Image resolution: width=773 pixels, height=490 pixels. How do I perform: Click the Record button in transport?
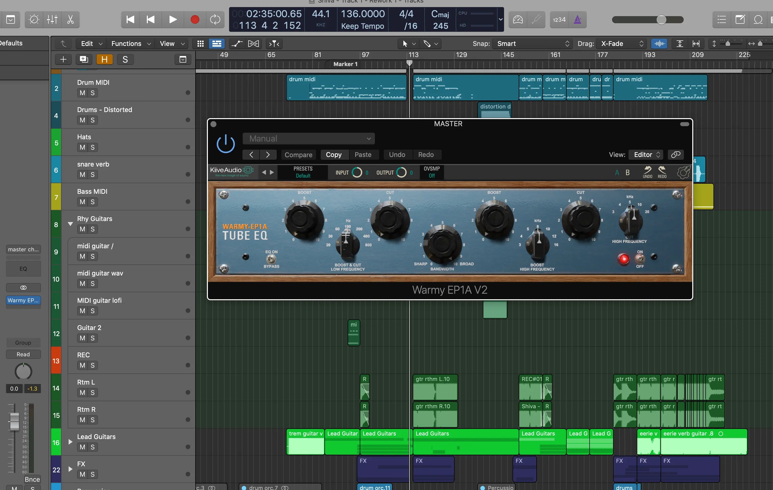click(194, 20)
